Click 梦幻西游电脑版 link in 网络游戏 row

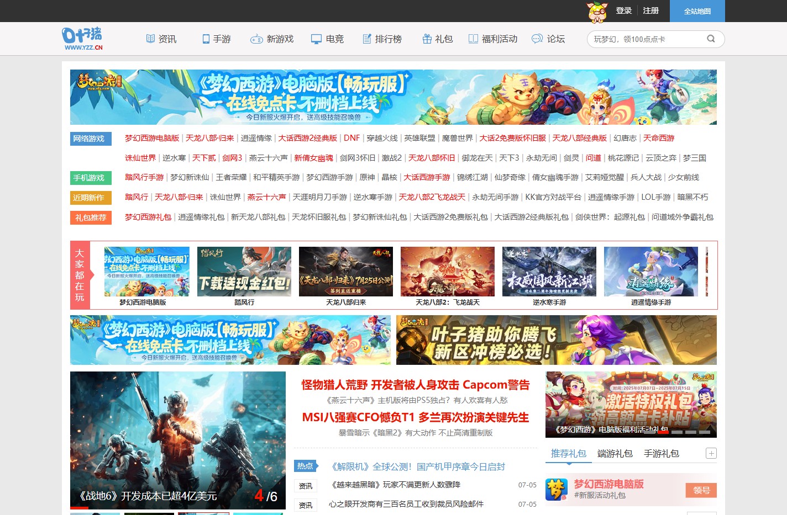pos(152,138)
